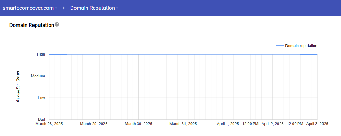Viewport: 341px width, 136px height.
Task: Select the April 1, 2025 date label
Action: 228,124
